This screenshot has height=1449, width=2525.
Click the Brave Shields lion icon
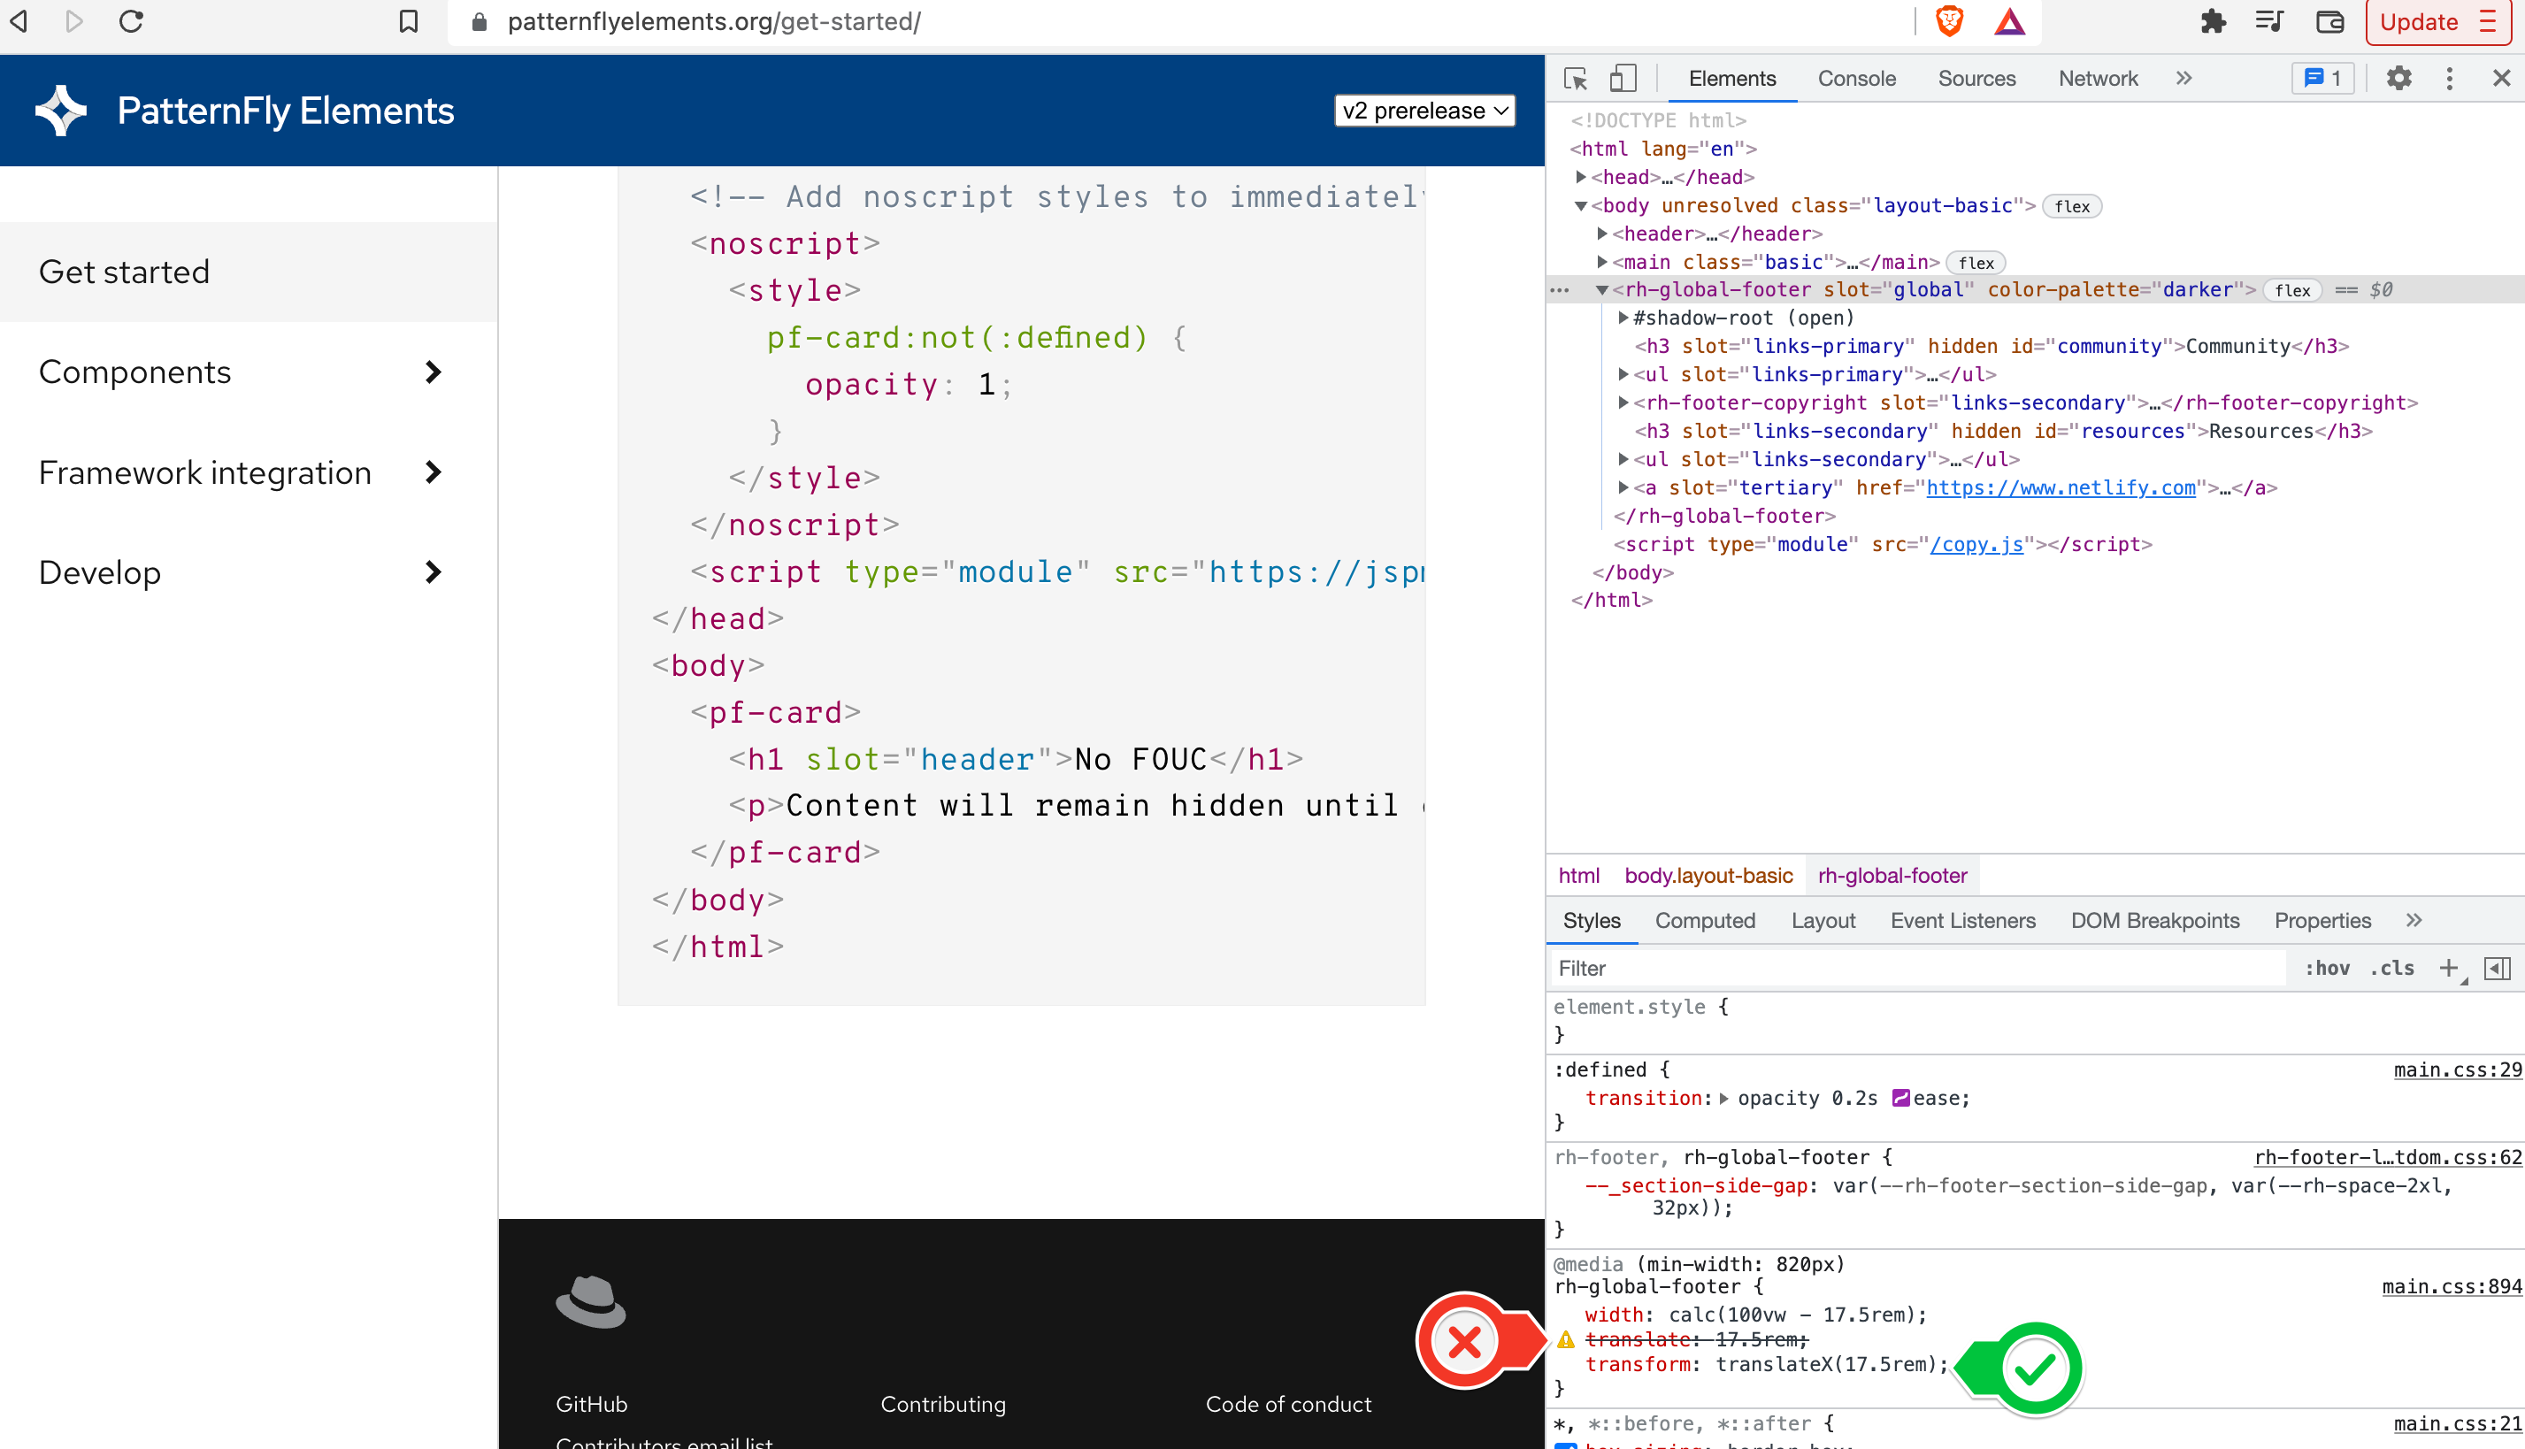1949,22
